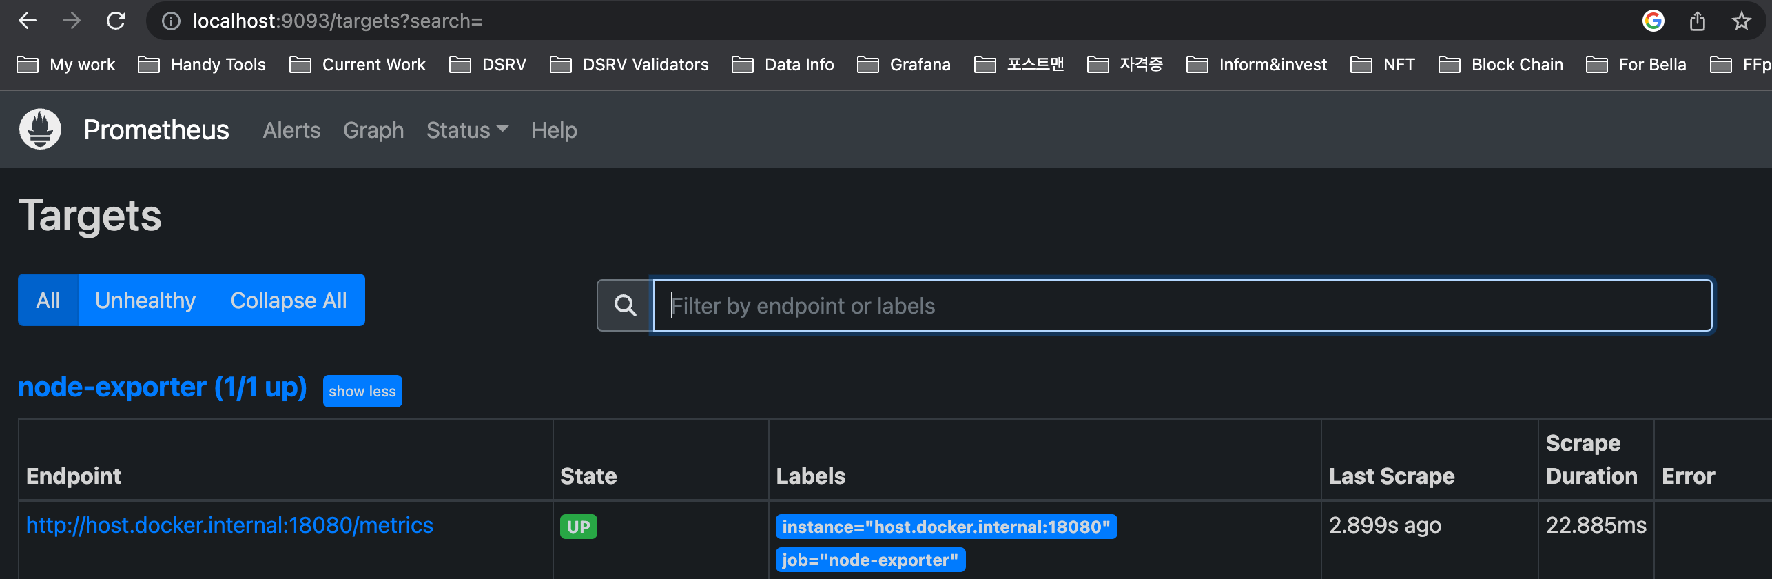This screenshot has height=579, width=1772.
Task: Click the browser back arrow
Action: click(28, 21)
